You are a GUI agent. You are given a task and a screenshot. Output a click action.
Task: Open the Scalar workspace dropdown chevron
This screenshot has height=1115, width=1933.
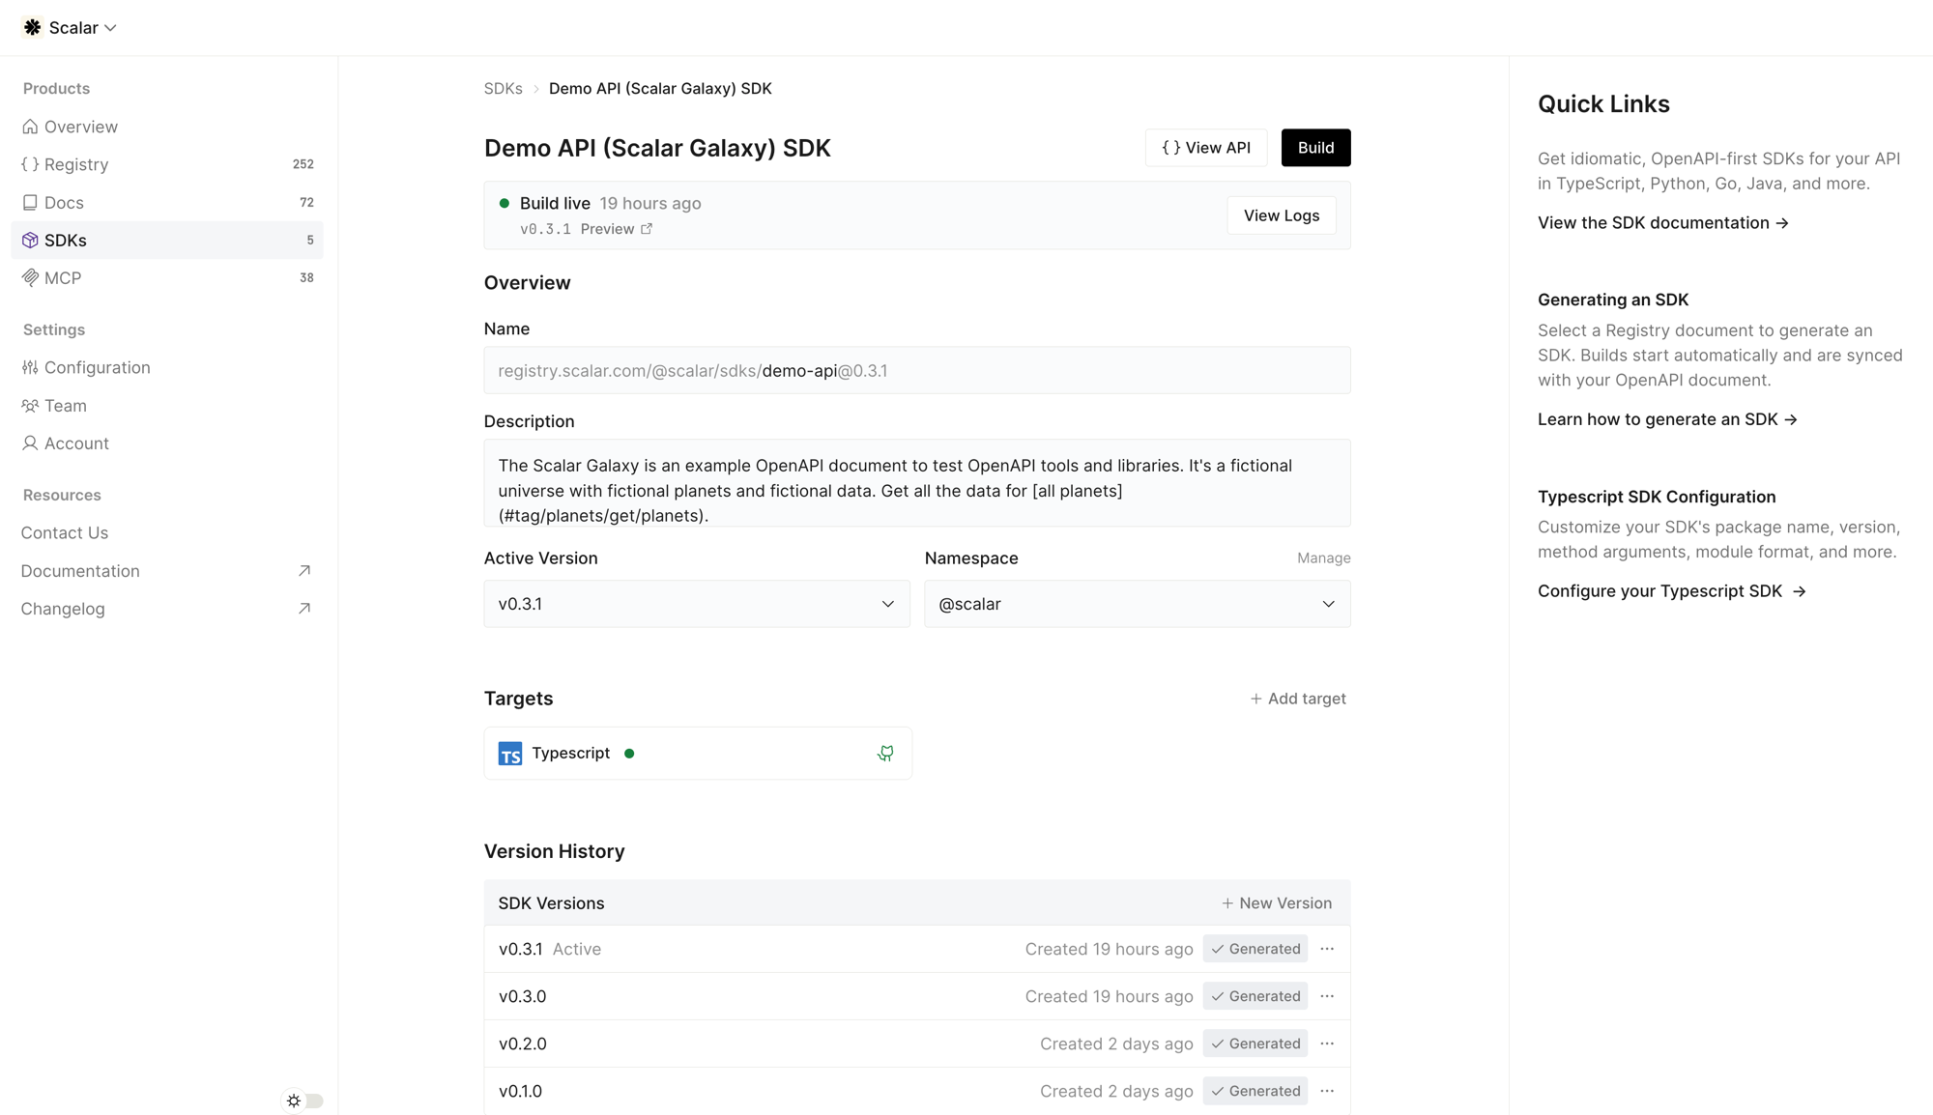click(x=110, y=28)
